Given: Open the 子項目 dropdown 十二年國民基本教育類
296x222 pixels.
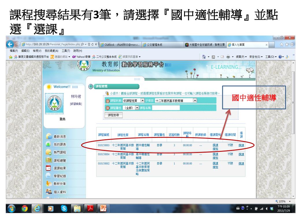Looking at the screenshot, I should click(176, 101).
